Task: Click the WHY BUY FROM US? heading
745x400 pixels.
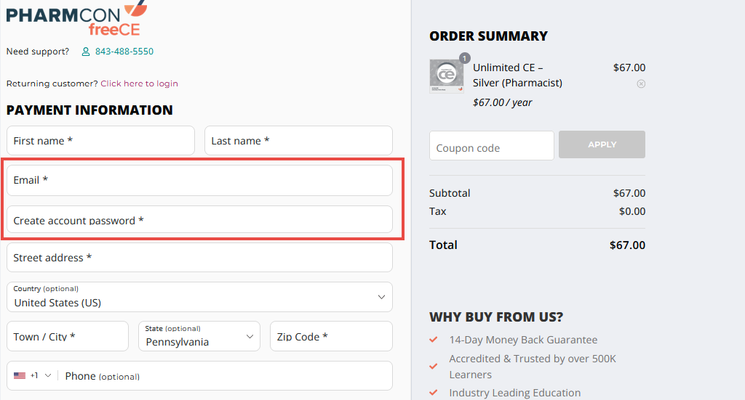Action: pos(496,317)
